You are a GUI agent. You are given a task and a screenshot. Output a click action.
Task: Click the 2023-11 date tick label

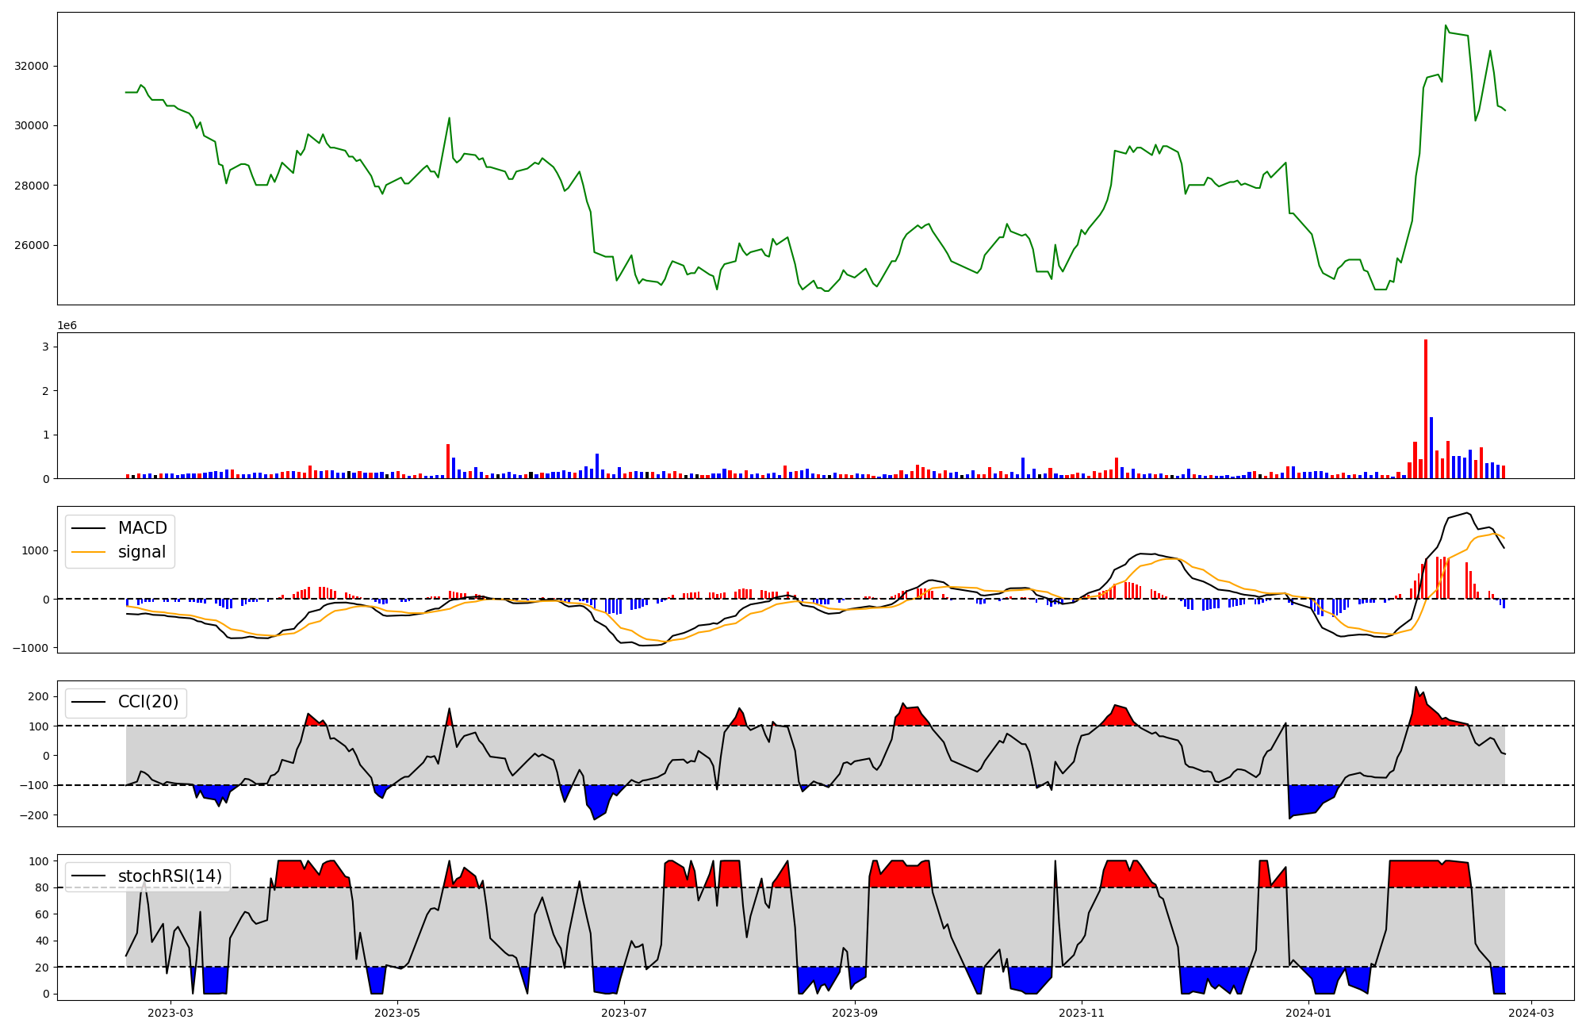1082,1013
